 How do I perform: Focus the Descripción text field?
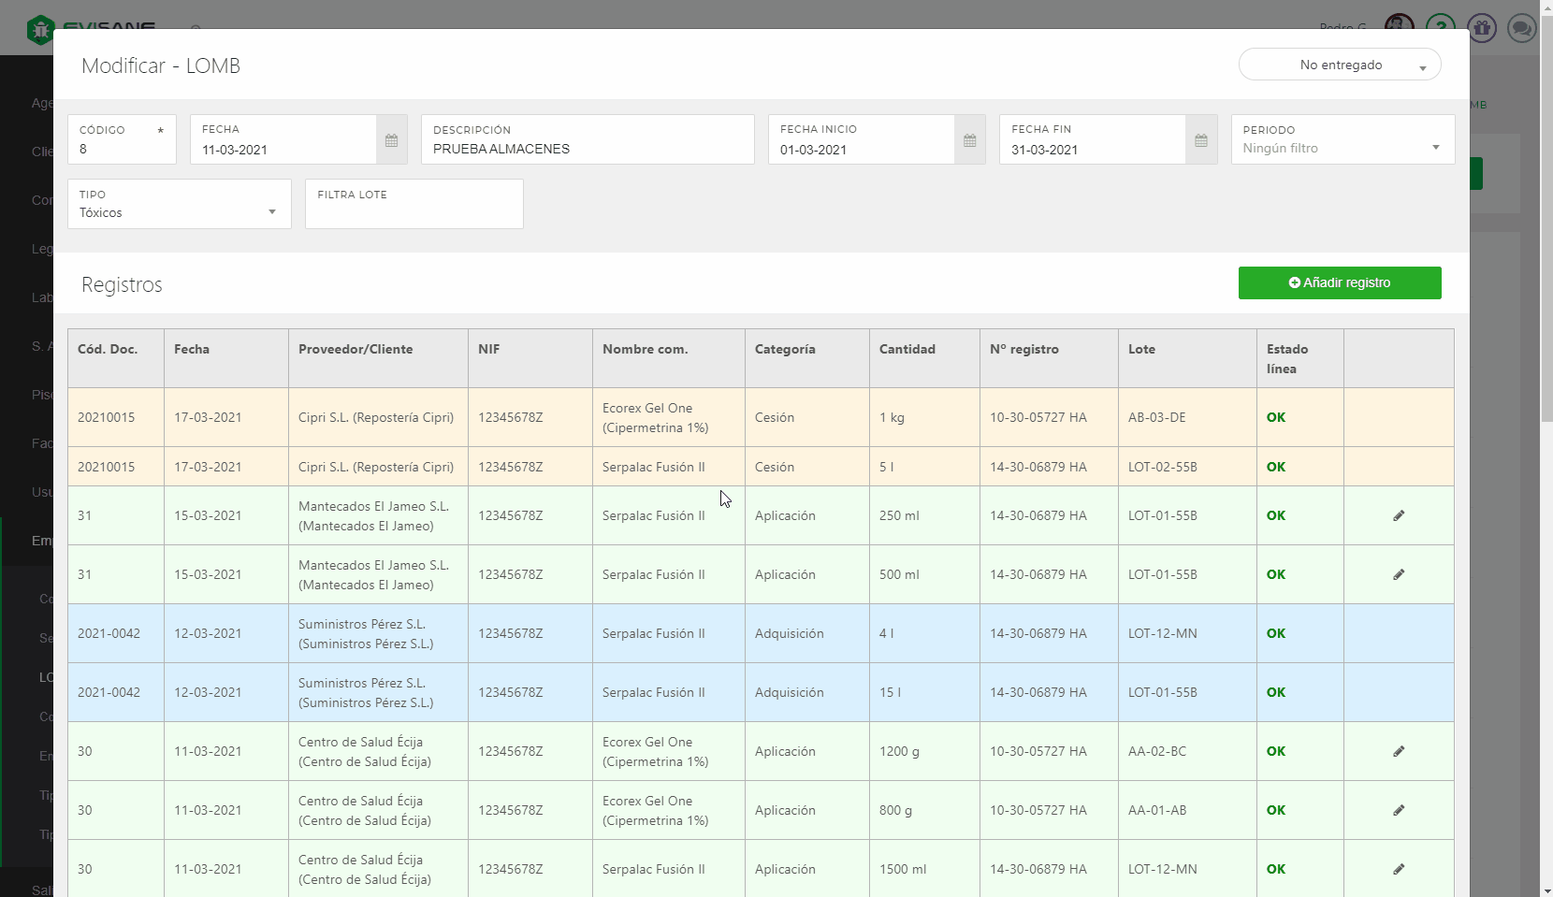pyautogui.click(x=588, y=149)
